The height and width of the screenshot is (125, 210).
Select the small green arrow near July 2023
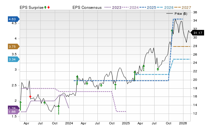pos(45,103)
